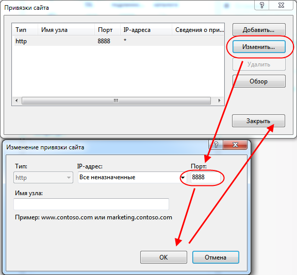Click the Все неназначенные combo box text
Image resolution: width=297 pixels, height=275 pixels.
point(107,177)
